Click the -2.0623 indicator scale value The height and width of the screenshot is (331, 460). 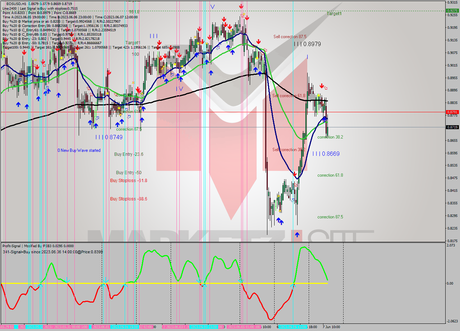(452, 321)
